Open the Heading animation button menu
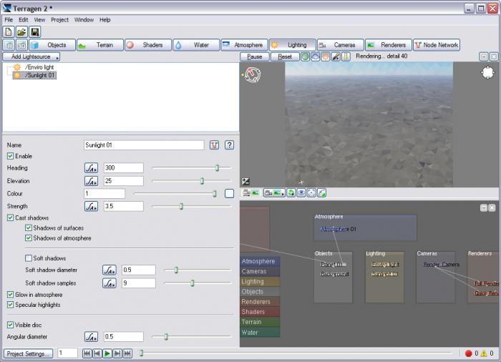501x362 pixels. point(91,168)
